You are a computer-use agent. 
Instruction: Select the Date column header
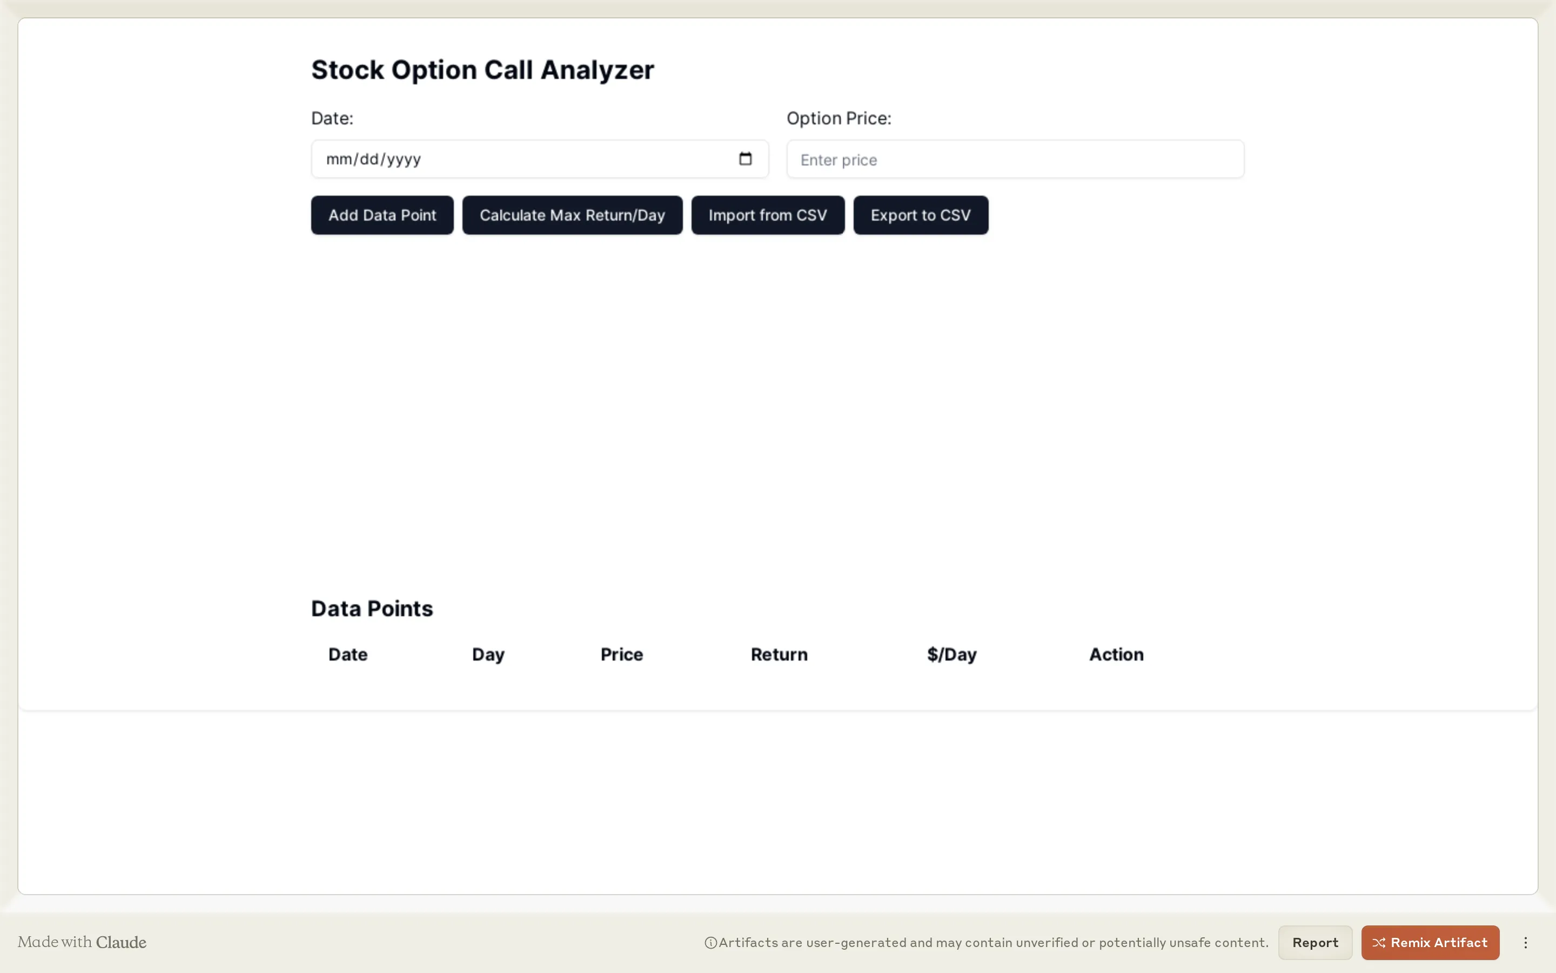[x=348, y=655]
